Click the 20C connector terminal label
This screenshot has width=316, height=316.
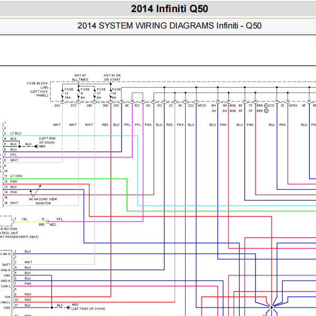pos(57,106)
